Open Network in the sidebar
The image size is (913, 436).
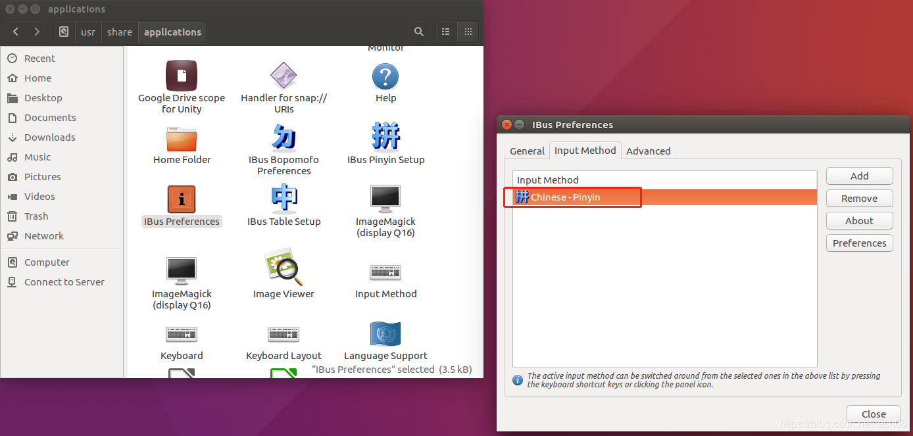tap(62, 236)
